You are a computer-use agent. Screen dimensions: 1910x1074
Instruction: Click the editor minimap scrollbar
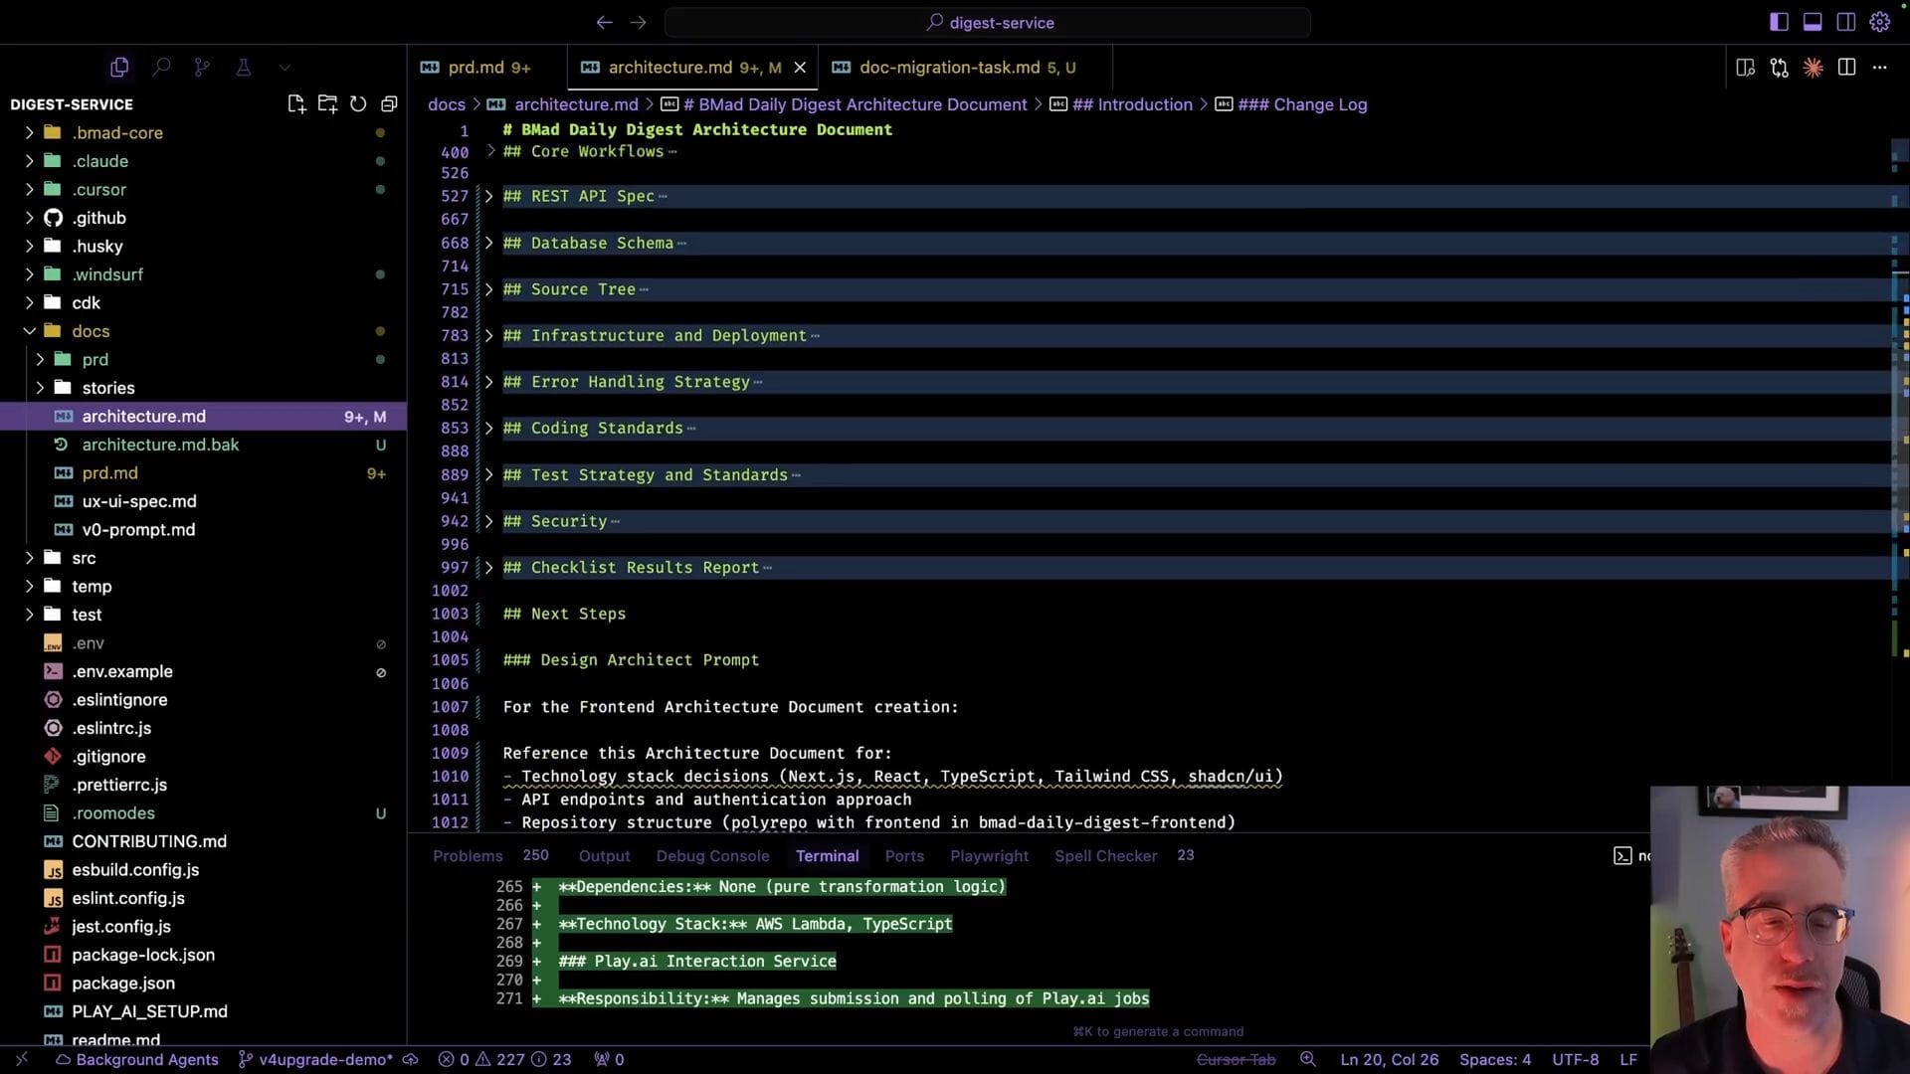[x=1898, y=398]
